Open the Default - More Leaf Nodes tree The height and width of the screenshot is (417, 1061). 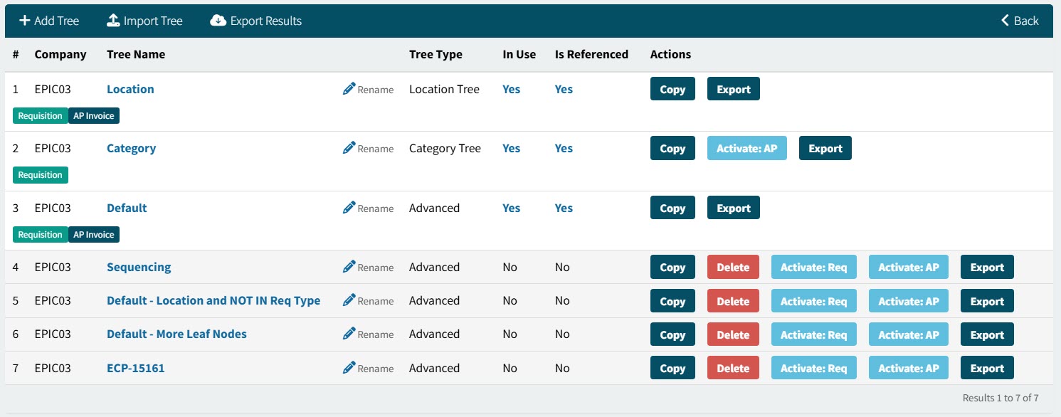[176, 334]
